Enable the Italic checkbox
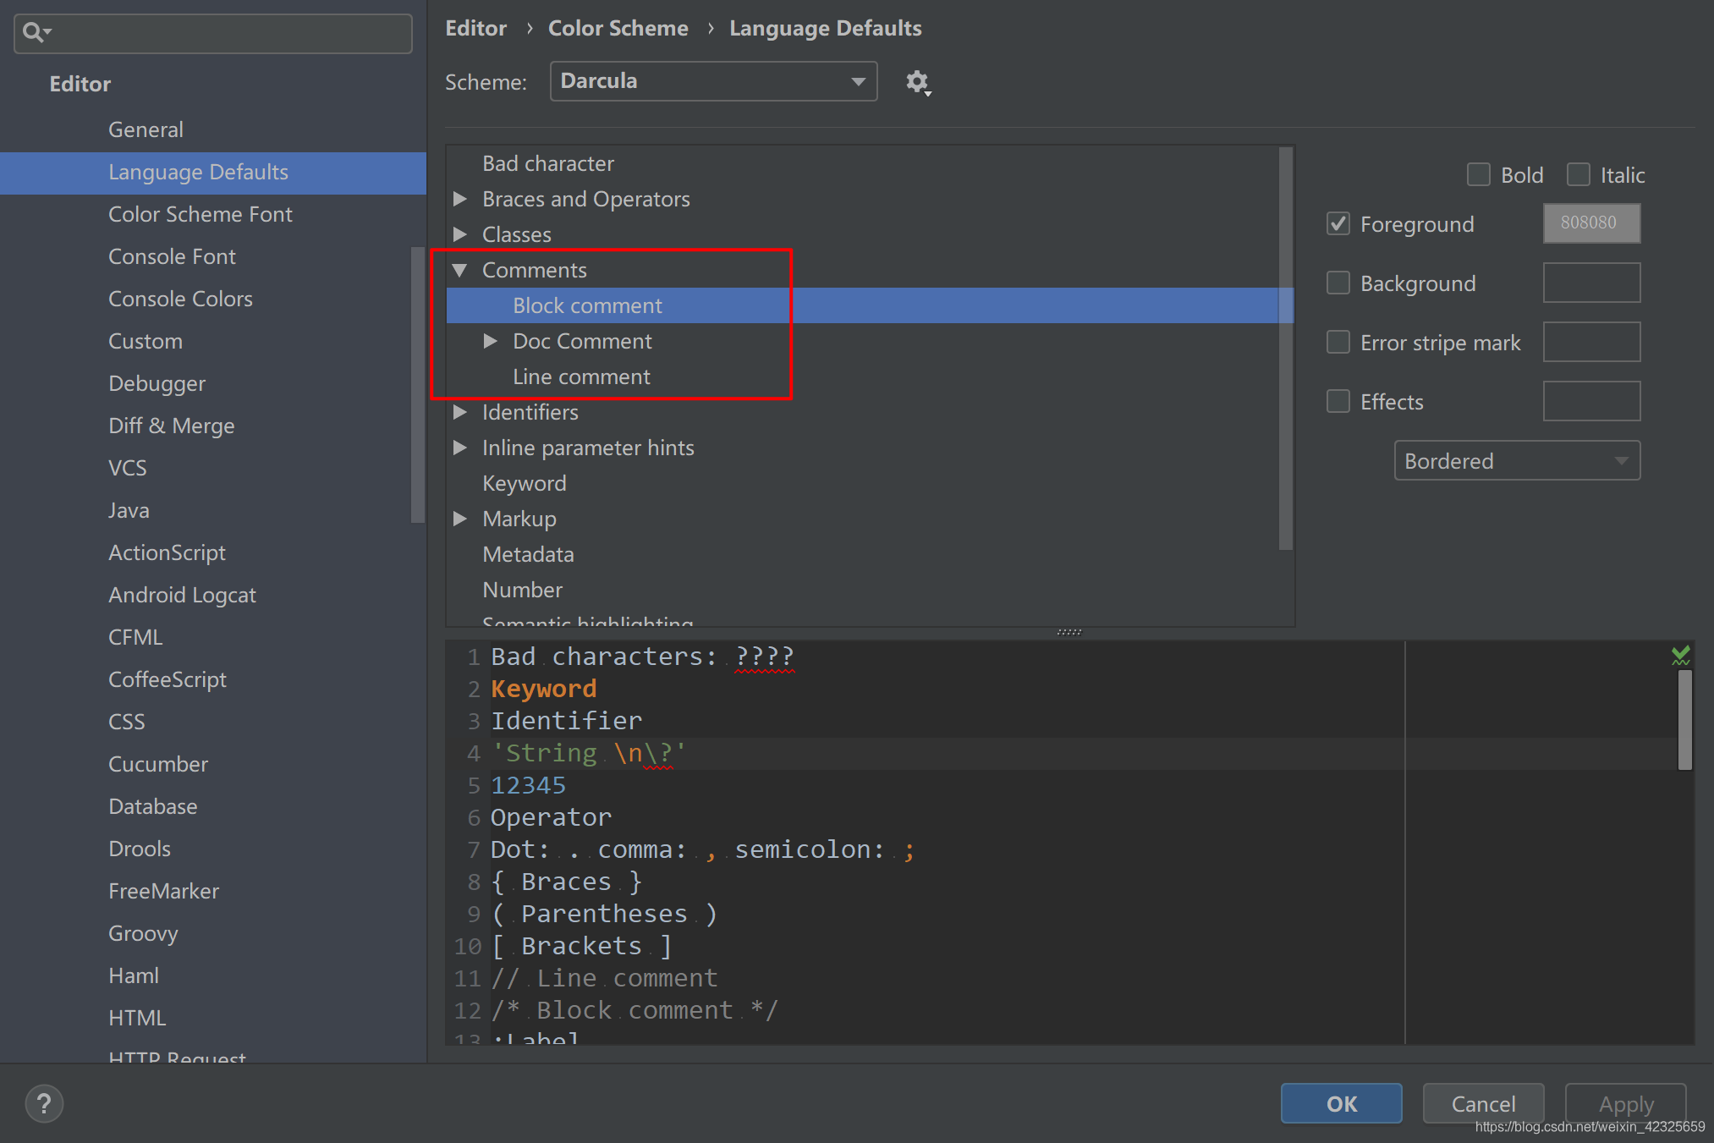This screenshot has width=1714, height=1143. 1578,175
